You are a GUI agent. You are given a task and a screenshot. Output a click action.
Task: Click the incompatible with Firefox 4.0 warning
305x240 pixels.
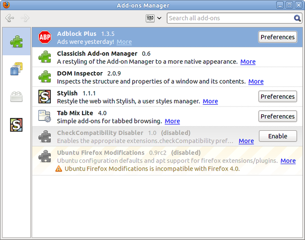(x=152, y=169)
